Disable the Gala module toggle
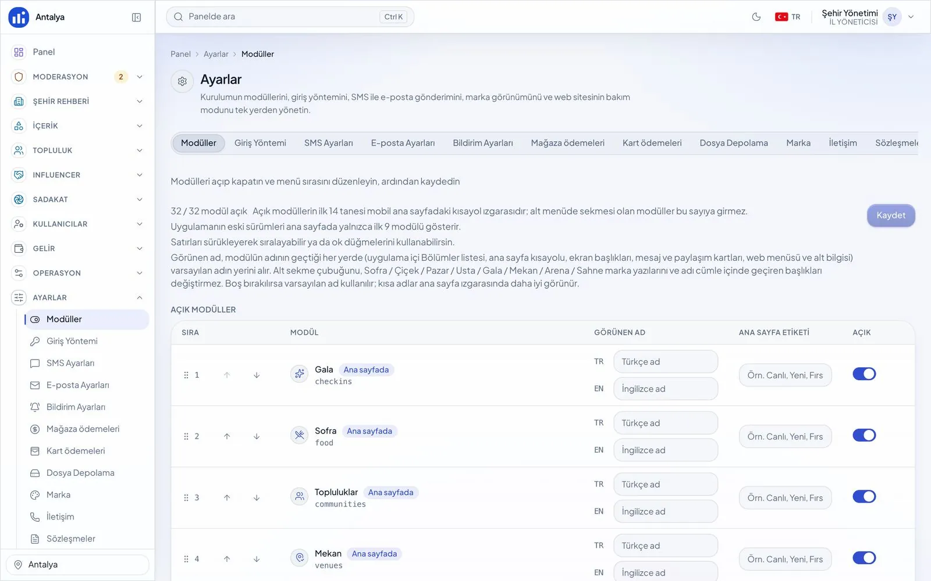 pyautogui.click(x=864, y=374)
